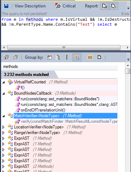Click the MatchVerifier<NodeType> class icon
This screenshot has height=172, width=131.
pos(11,116)
